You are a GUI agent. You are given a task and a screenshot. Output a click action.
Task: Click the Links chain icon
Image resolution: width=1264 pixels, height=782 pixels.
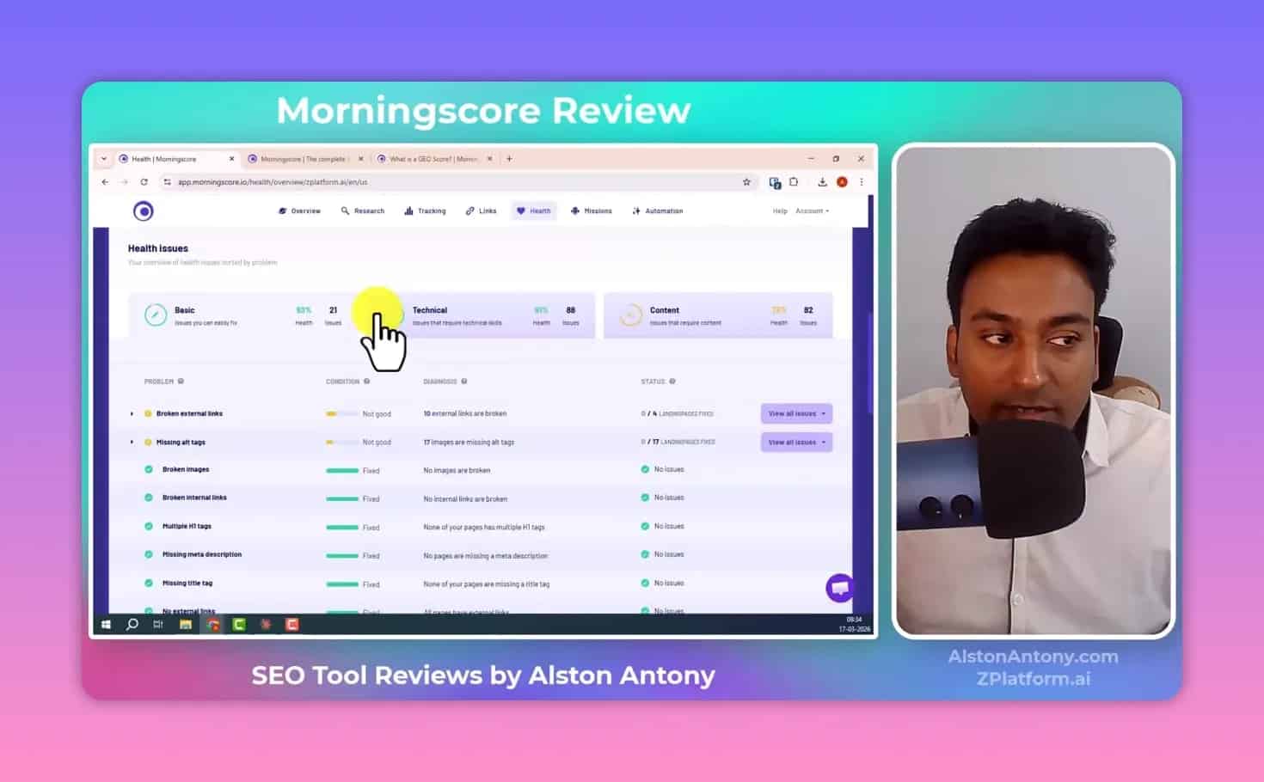click(x=469, y=211)
